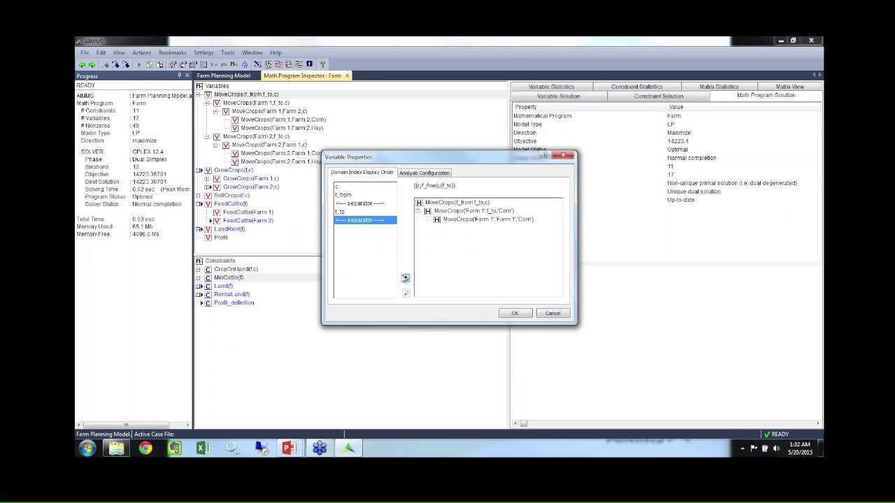Screen dimensions: 895x503
Task: Open the Tools menu
Action: (228, 53)
